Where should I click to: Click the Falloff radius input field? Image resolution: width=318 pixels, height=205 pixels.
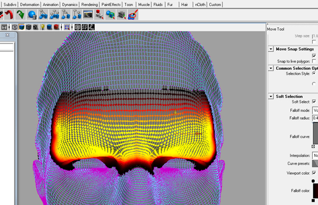(x=315, y=118)
